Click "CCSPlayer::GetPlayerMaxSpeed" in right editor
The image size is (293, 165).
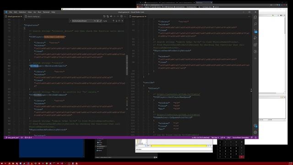[172, 97]
